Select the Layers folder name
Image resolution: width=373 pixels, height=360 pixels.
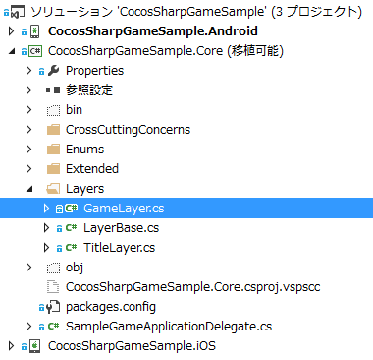84,189
